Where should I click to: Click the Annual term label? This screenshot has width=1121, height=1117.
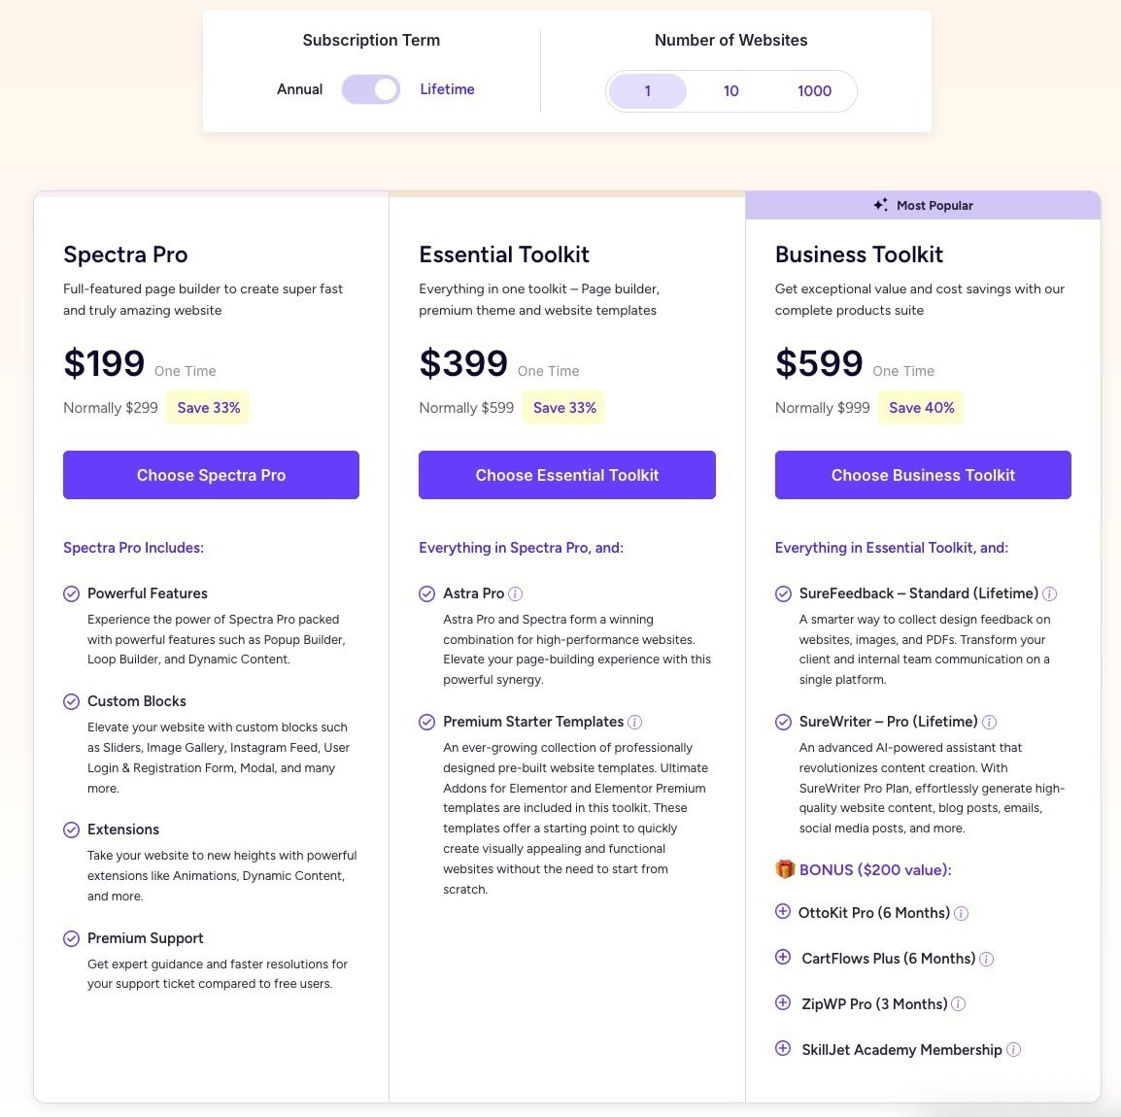(x=299, y=89)
